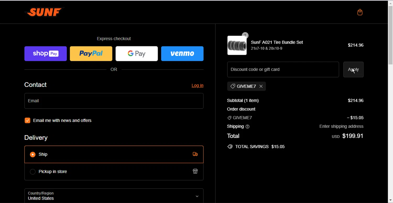The width and height of the screenshot is (393, 203).
Task: Pay with PayPal express checkout
Action: 91,54
